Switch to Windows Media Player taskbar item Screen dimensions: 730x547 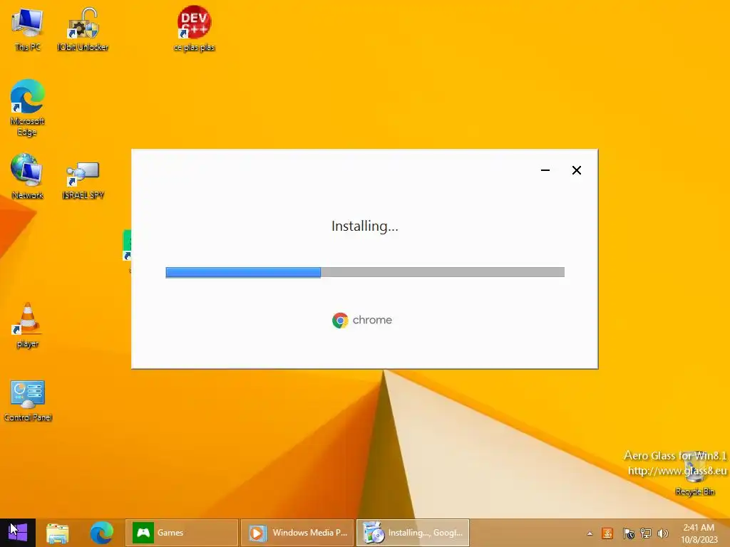tap(297, 533)
